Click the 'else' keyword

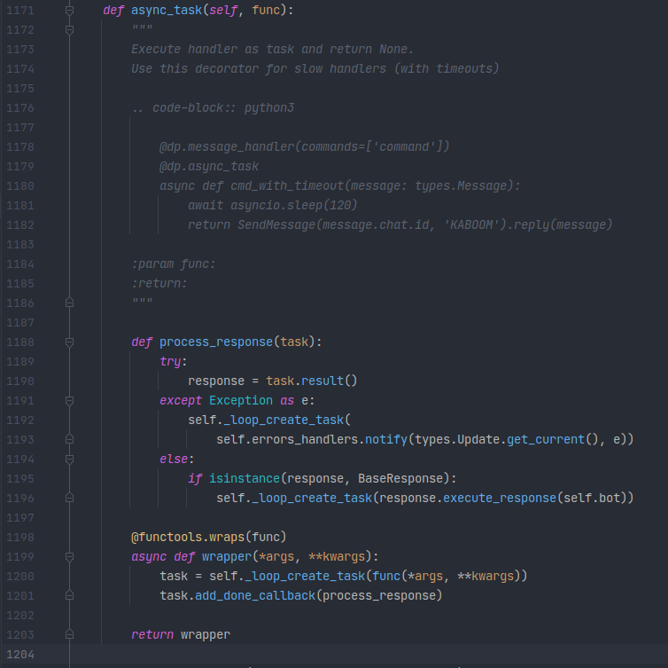click(x=174, y=459)
